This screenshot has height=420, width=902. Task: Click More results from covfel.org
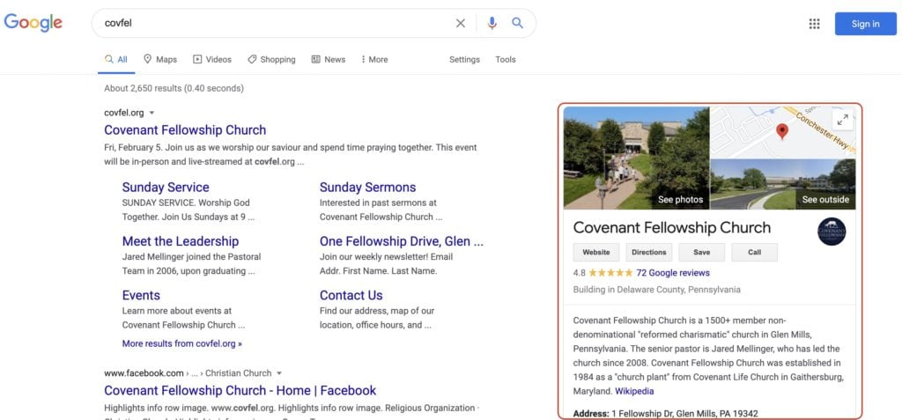point(181,343)
